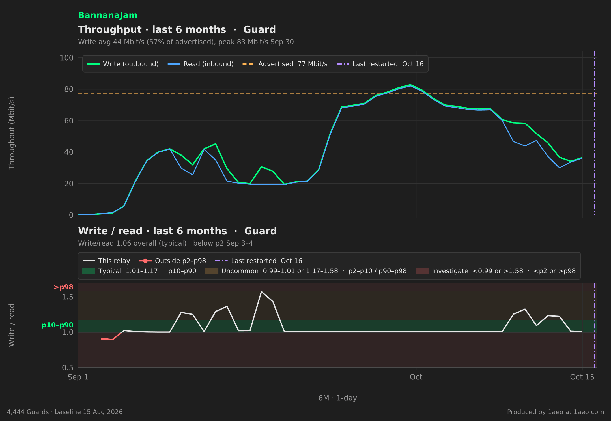The height and width of the screenshot is (421, 611).
Task: Click the Throughput (Mbit/s) y-axis label
Action: (12, 133)
